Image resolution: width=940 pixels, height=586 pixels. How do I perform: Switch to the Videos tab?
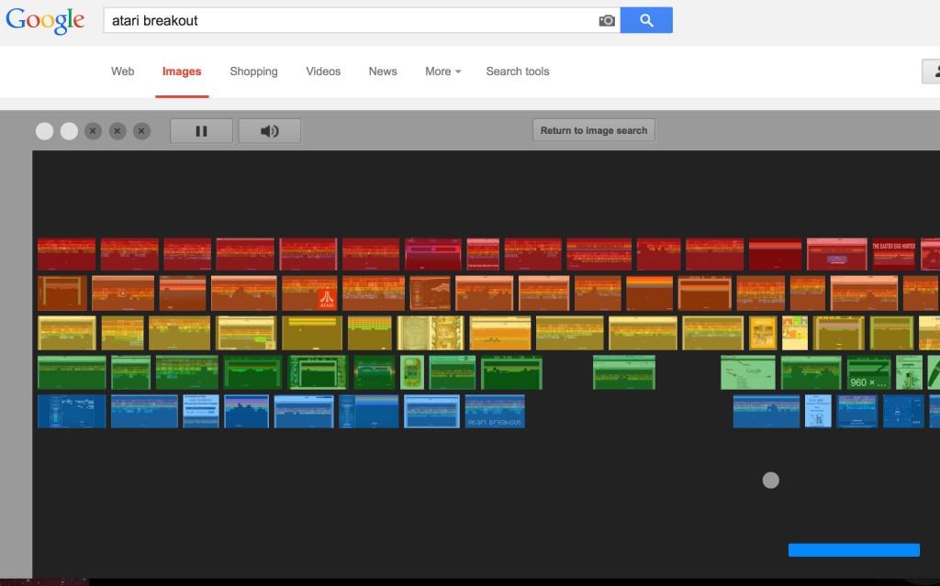coord(322,71)
